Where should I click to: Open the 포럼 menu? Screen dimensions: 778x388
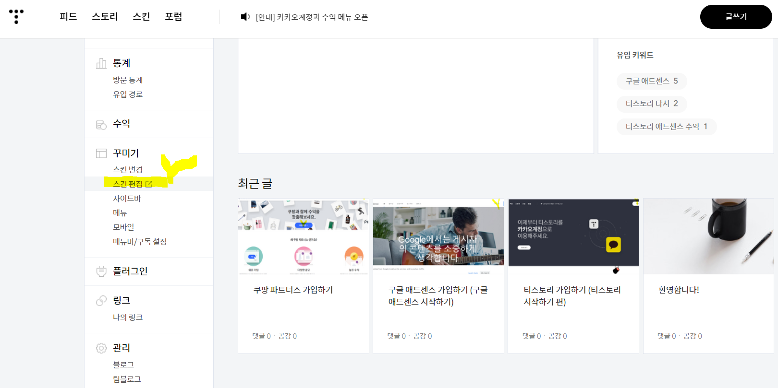[x=173, y=17]
